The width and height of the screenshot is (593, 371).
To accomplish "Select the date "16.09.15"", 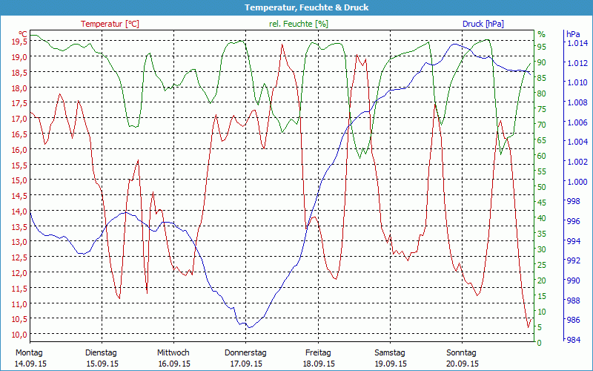I will (x=174, y=364).
